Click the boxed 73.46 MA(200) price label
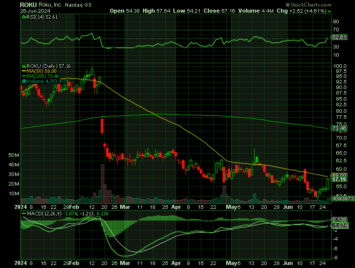 [x=339, y=128]
